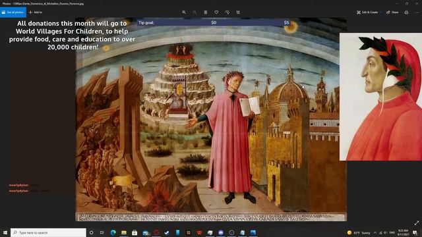Open Task View on taskbar
The image size is (422, 237).
pos(102,232)
